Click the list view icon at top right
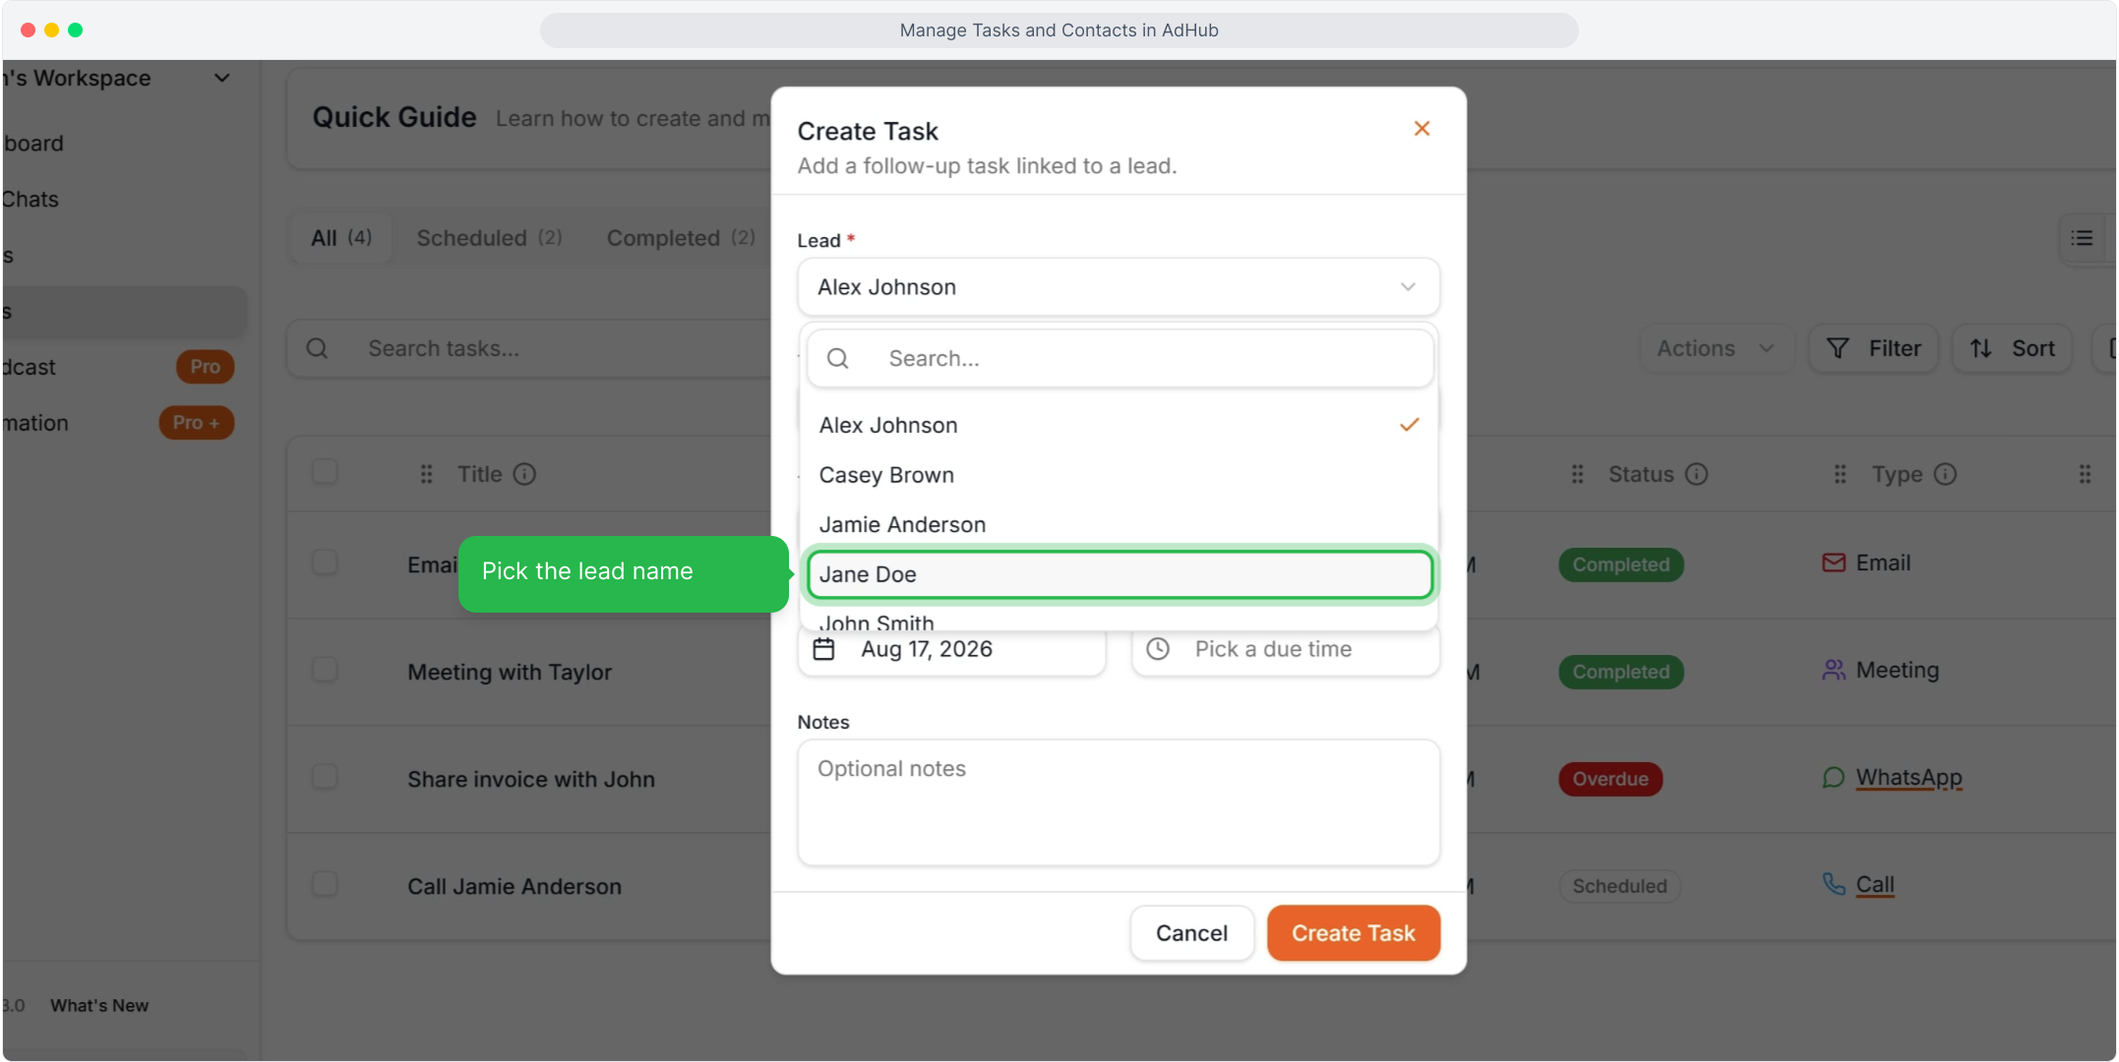2119x1062 pixels. point(2082,238)
